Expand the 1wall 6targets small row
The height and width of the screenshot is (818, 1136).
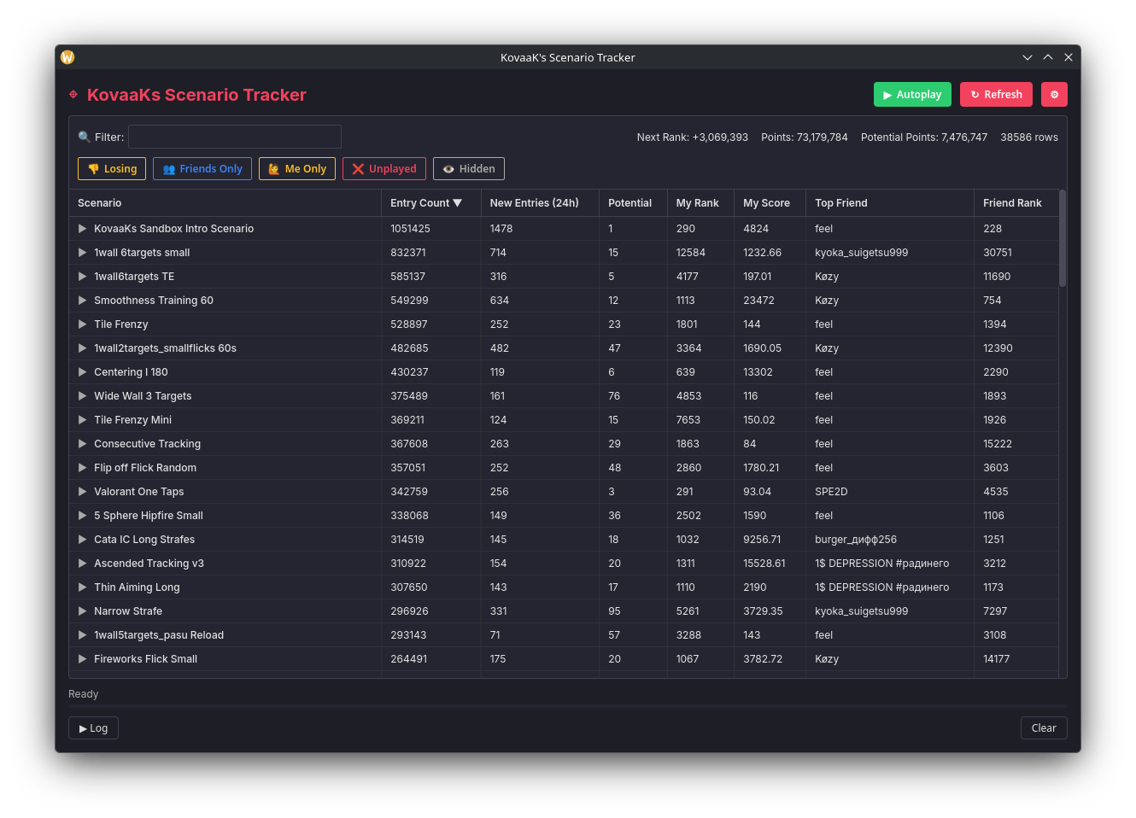pyautogui.click(x=83, y=253)
